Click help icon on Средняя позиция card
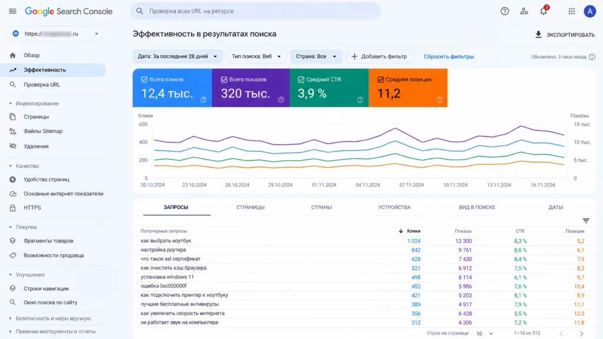The width and height of the screenshot is (603, 339). pos(439,99)
